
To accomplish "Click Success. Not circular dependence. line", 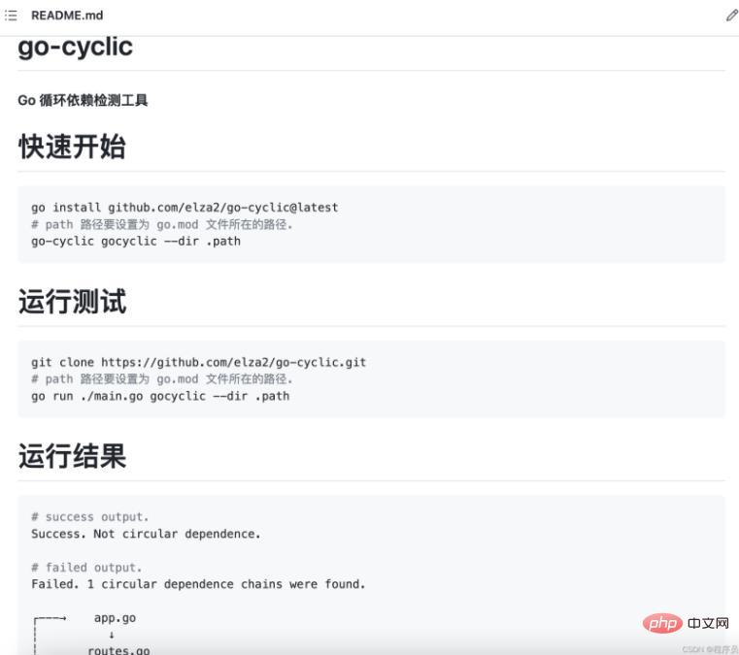I will (x=146, y=534).
